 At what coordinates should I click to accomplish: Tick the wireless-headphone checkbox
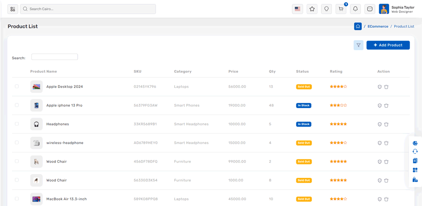tap(17, 143)
